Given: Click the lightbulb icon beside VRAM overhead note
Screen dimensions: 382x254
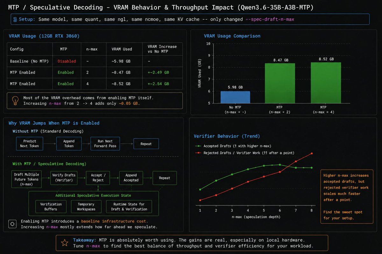Looking at the screenshot, I should pos(15,101).
